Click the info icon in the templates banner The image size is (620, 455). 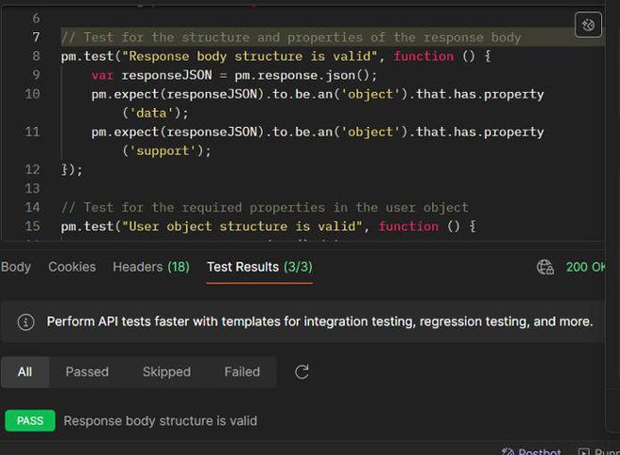(x=26, y=322)
